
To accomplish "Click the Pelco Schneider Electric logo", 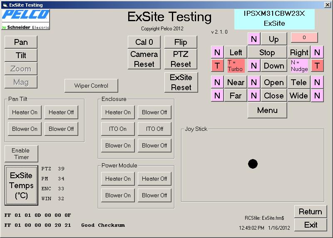I will (25, 19).
